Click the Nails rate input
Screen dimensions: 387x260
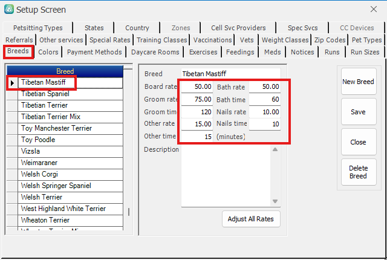point(265,112)
